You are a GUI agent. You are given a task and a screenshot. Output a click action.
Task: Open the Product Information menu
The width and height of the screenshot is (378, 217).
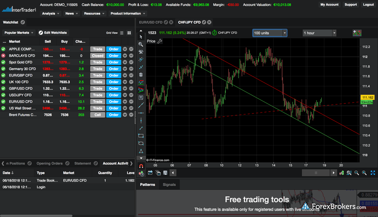pos(128,14)
